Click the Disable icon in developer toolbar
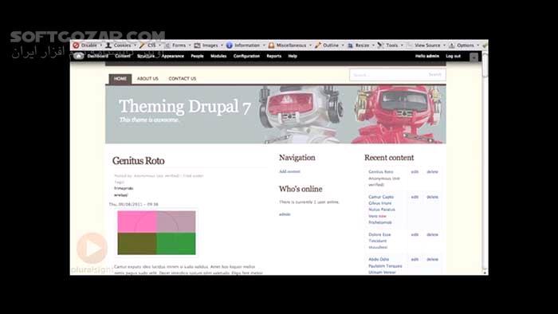The width and height of the screenshot is (558, 314). [76, 45]
